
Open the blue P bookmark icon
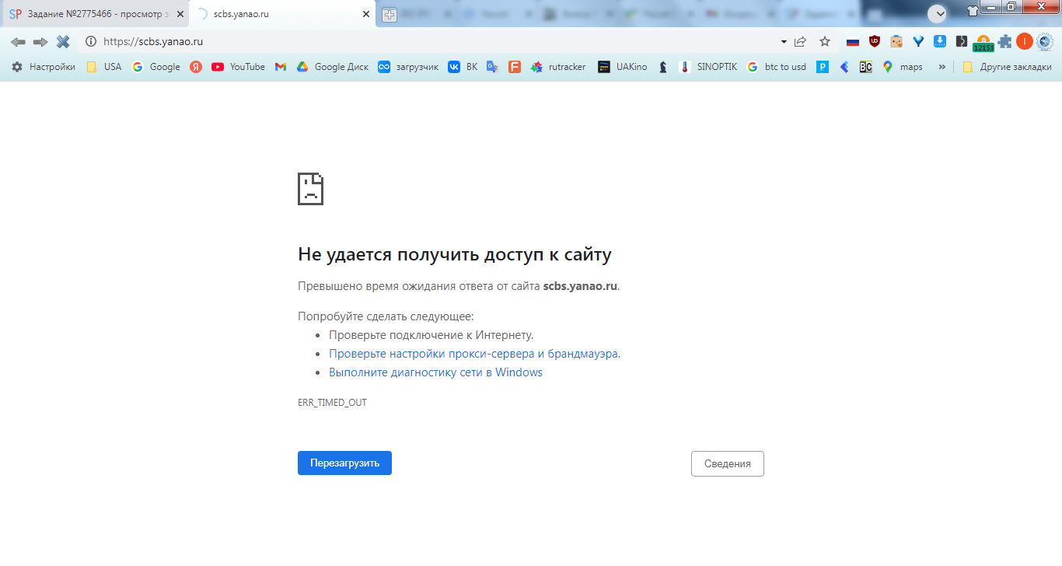point(823,67)
